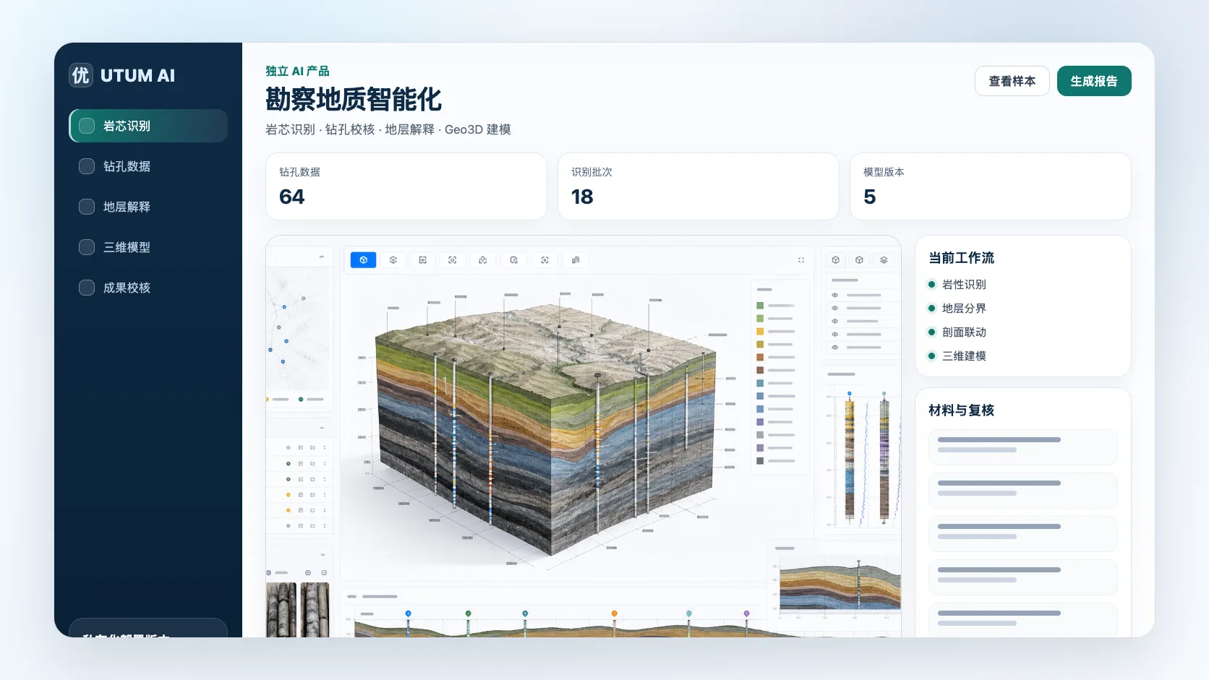Open the 岩芯识别 sidebar item
The height and width of the screenshot is (680, 1209).
pos(148,126)
